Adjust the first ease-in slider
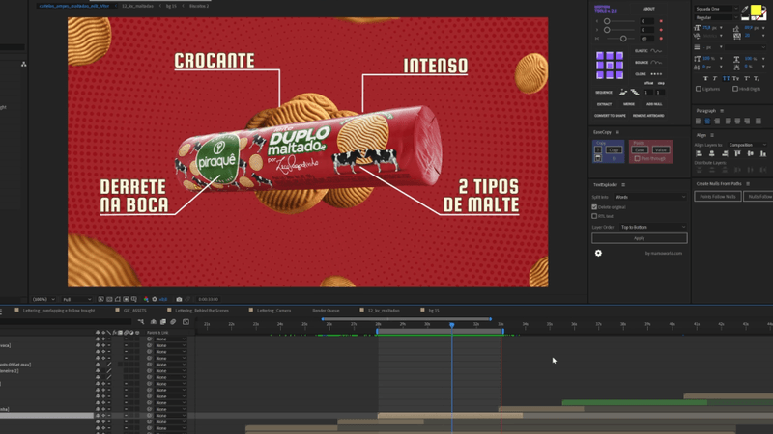773x434 pixels. pyautogui.click(x=607, y=21)
